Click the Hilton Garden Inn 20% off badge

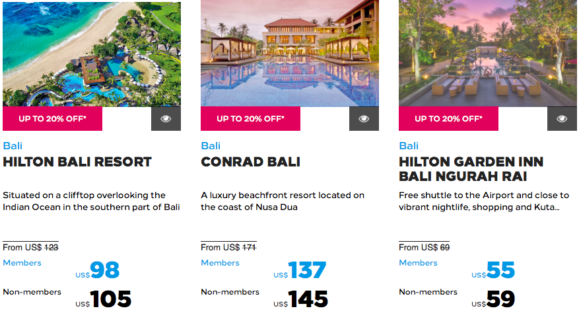449,119
